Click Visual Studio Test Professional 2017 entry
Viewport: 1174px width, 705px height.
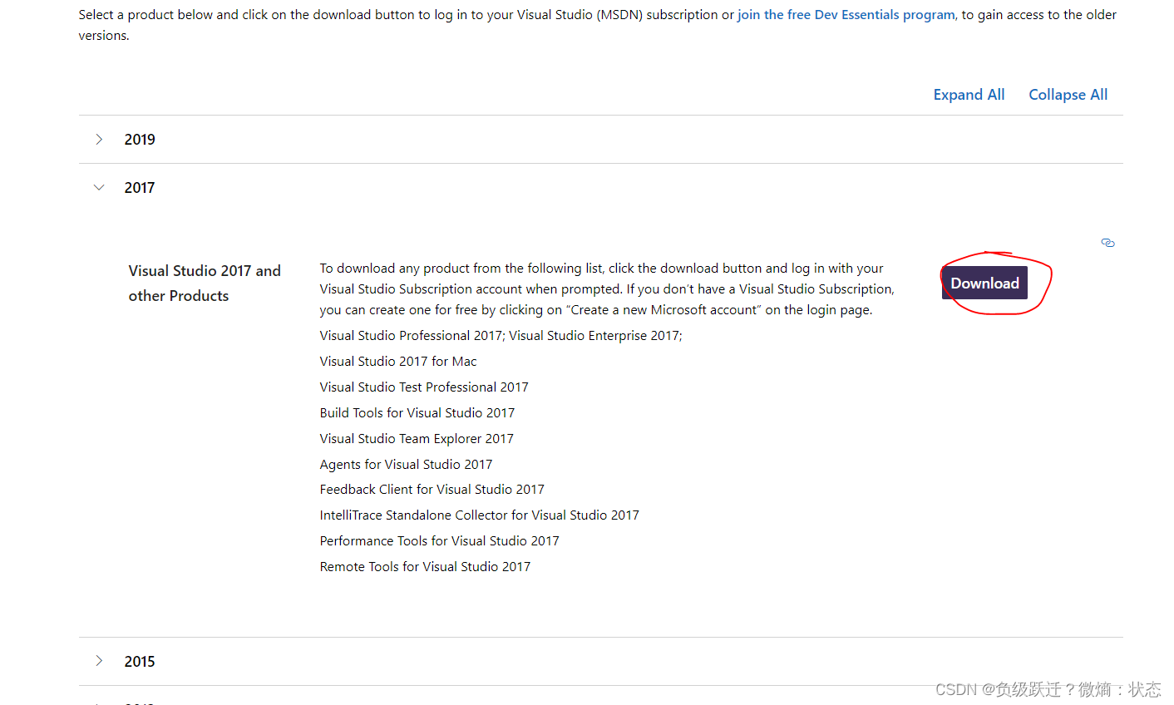tap(424, 387)
